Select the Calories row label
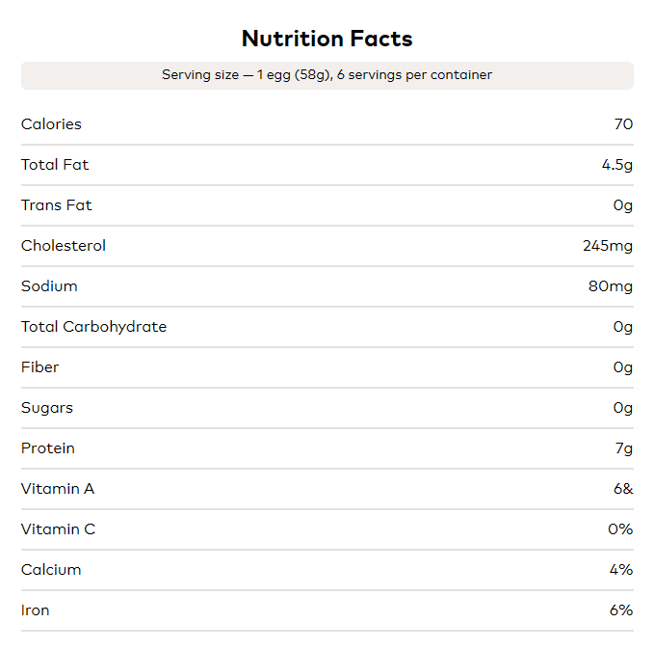The width and height of the screenshot is (654, 650). click(51, 124)
